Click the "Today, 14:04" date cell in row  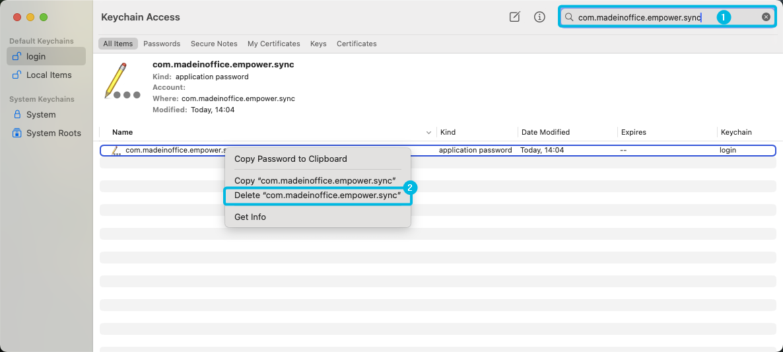pos(542,150)
